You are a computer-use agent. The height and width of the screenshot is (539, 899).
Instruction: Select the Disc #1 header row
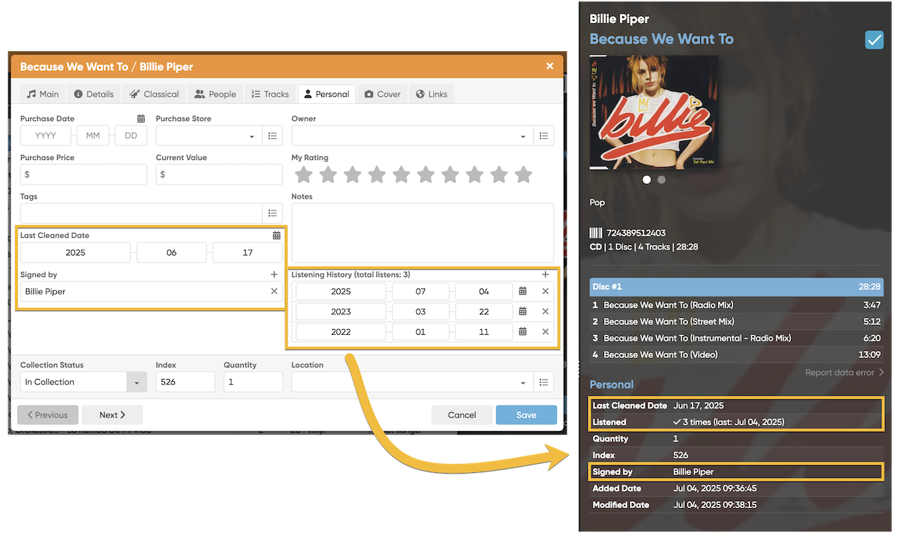736,287
